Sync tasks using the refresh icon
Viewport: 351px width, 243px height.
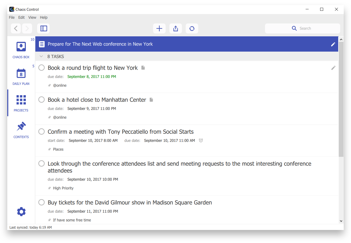coord(192,29)
